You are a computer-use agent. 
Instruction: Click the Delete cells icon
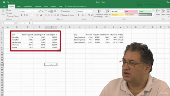(163, 11)
